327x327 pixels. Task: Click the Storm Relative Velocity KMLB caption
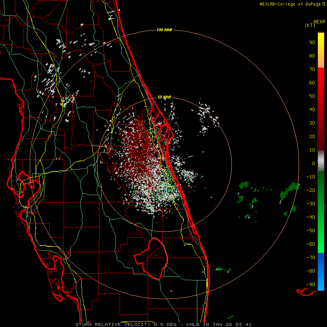point(163,324)
